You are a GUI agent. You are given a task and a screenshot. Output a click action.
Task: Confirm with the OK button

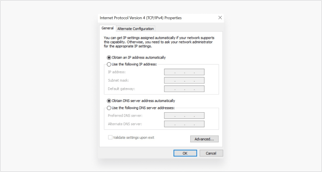pos(185,153)
